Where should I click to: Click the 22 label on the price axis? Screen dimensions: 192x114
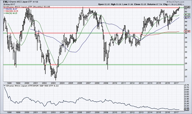tap(186, 77)
